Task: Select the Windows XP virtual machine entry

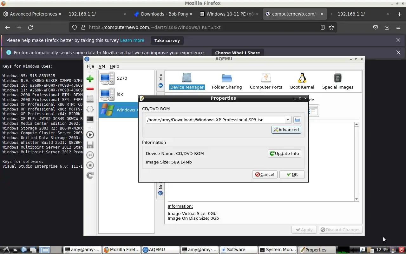Action: [x=119, y=110]
